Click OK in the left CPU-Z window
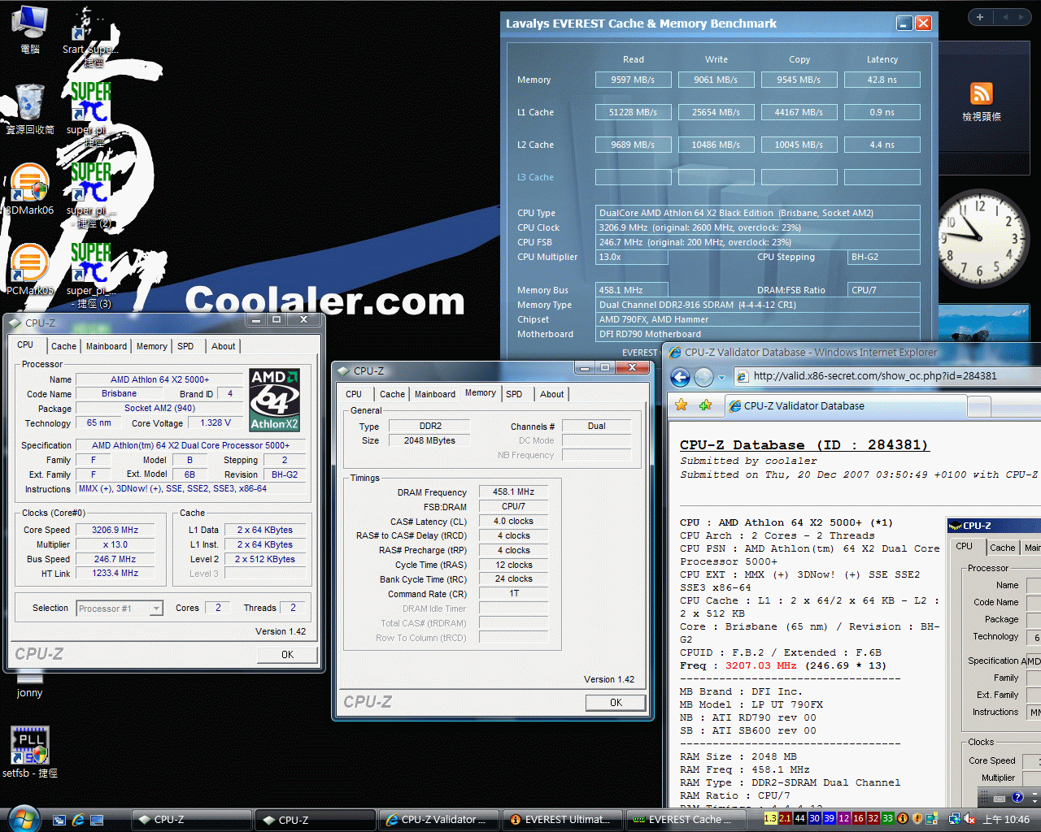This screenshot has height=832, width=1041. pyautogui.click(x=288, y=655)
